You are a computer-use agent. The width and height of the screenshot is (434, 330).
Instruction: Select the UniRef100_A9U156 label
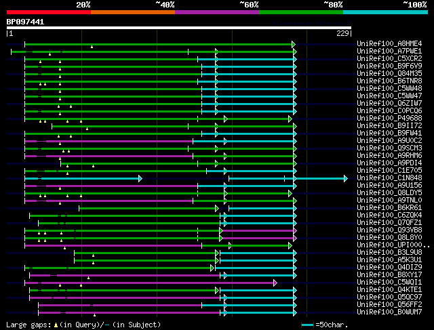tap(389, 186)
